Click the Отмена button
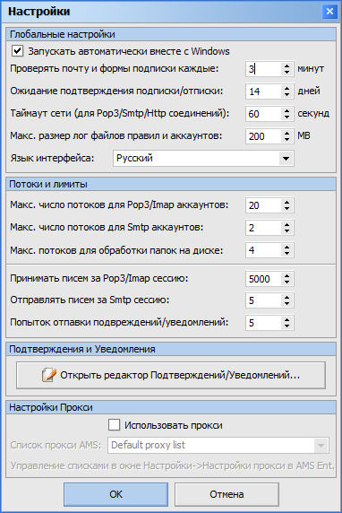The width and height of the screenshot is (342, 513). 227,494
